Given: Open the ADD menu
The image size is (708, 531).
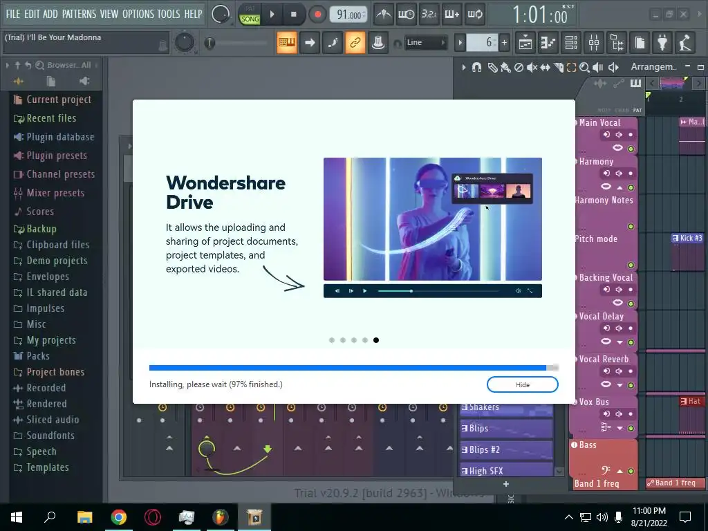Looking at the screenshot, I should 50,14.
